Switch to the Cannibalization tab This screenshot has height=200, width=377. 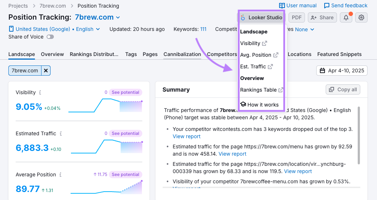182,54
